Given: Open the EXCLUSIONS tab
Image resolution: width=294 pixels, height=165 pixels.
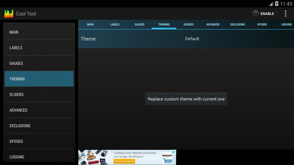Looking at the screenshot, I should point(238,24).
